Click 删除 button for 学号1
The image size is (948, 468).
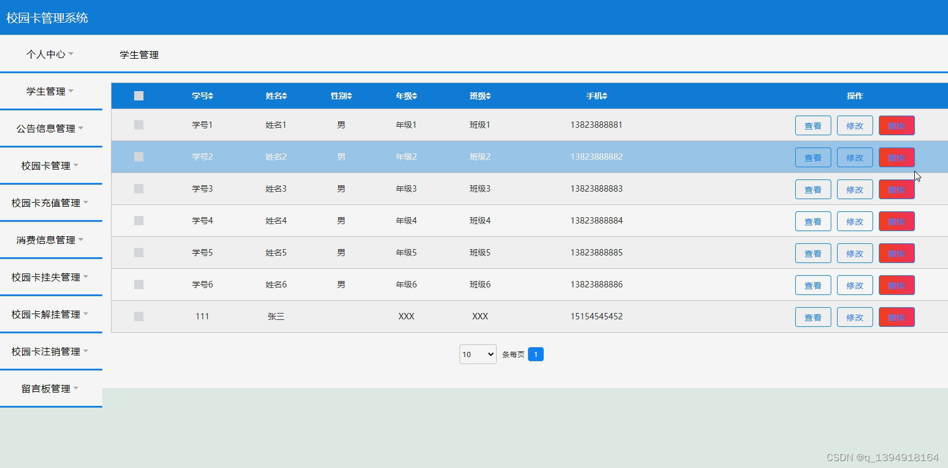pos(897,125)
